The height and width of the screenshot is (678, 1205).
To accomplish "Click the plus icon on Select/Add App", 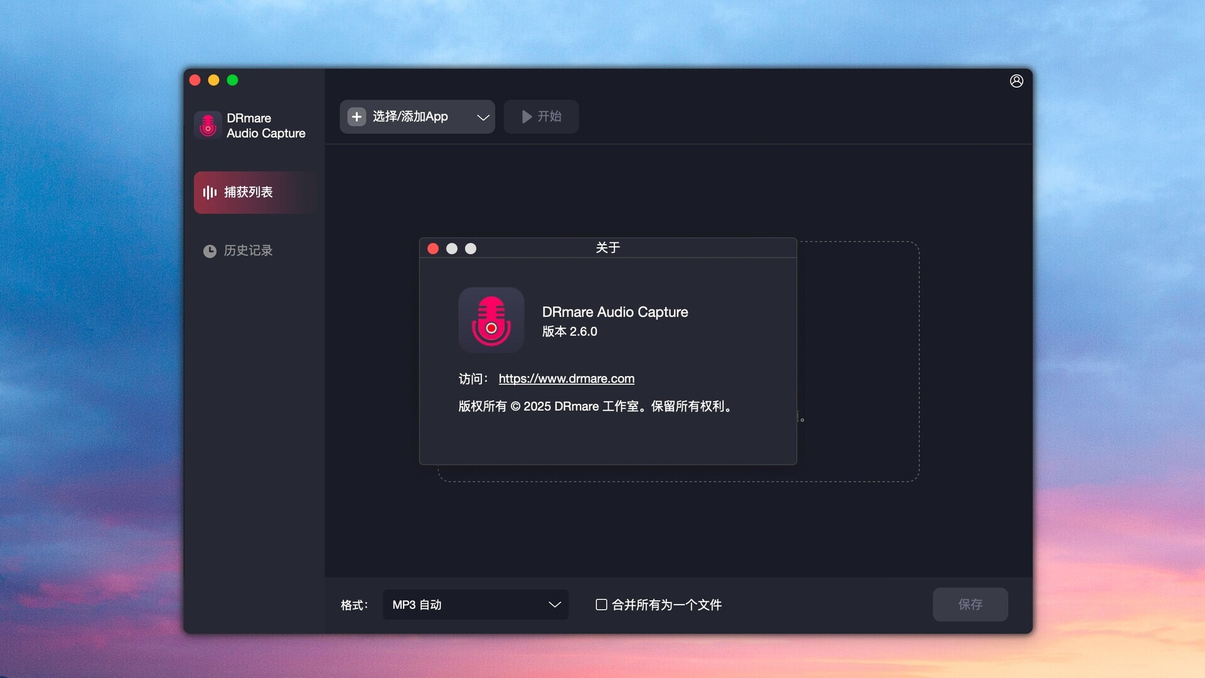I will [x=356, y=117].
